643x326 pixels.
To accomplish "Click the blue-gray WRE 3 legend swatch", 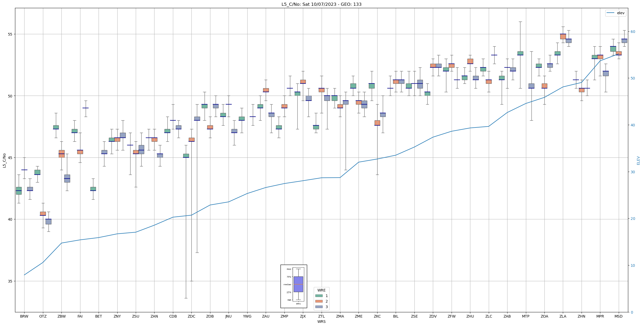I will [319, 307].
